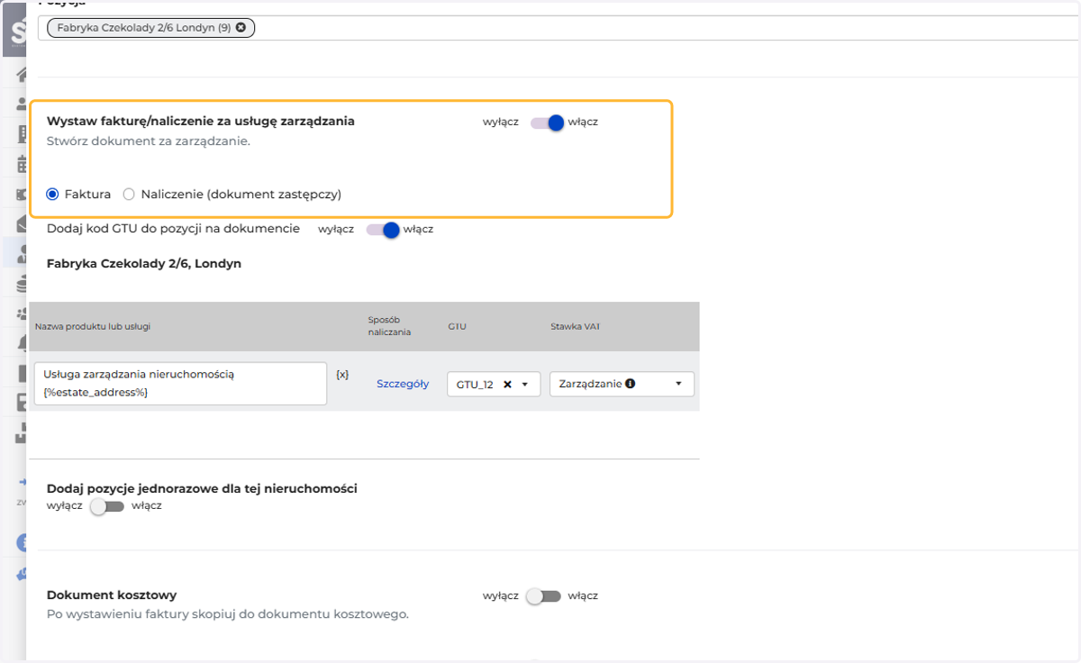Clear the GTU_12 selection with the x

507,384
